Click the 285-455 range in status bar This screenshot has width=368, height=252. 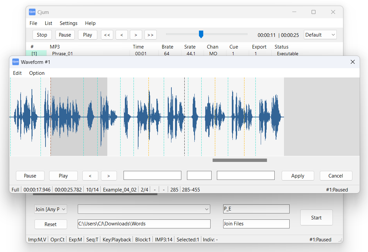tap(191, 189)
